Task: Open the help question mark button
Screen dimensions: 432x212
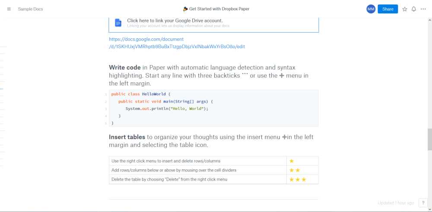Action: click(423, 203)
